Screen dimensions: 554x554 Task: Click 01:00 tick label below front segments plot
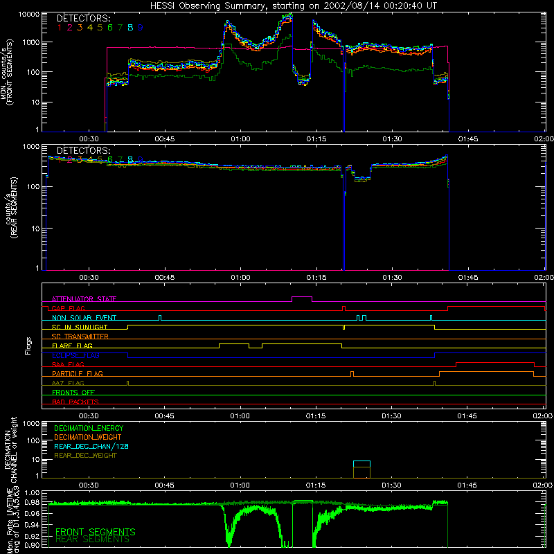coord(240,139)
